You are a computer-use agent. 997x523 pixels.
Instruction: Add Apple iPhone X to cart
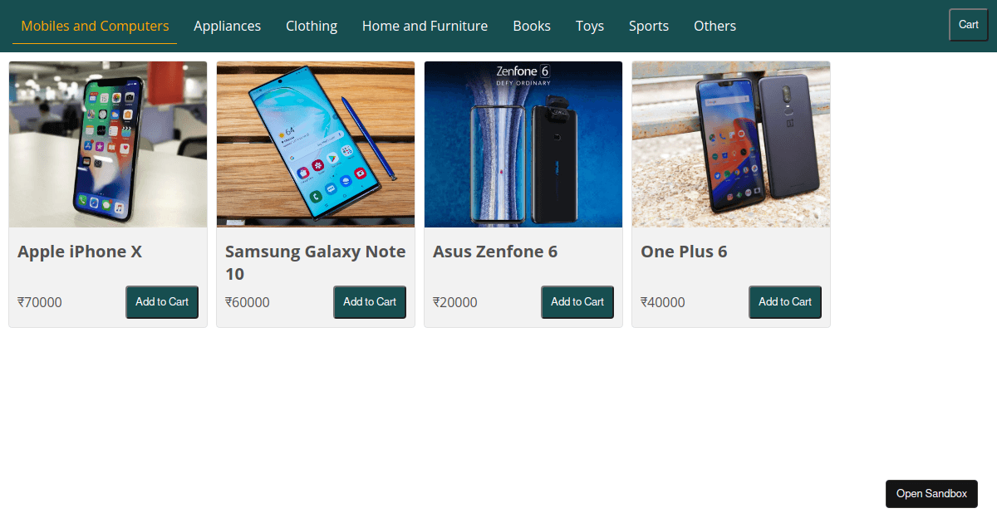click(x=162, y=302)
